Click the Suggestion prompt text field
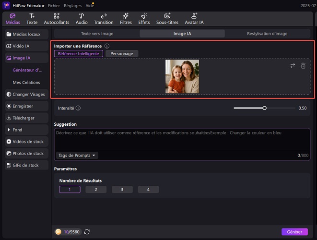Screen dimensions: 317x240 tap(182, 139)
